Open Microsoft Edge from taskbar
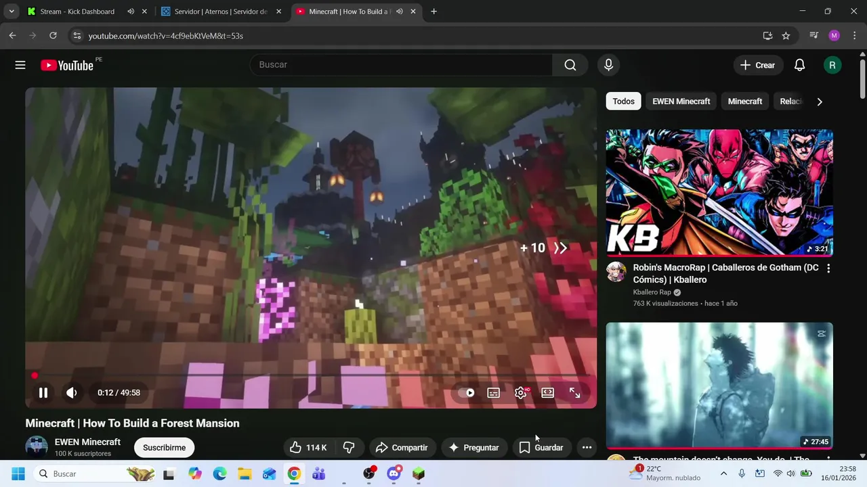Viewport: 867px width, 487px height. 219,473
